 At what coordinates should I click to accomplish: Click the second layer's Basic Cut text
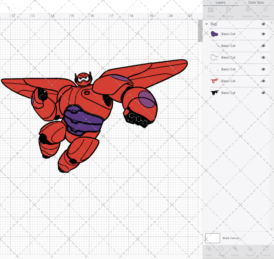point(228,46)
